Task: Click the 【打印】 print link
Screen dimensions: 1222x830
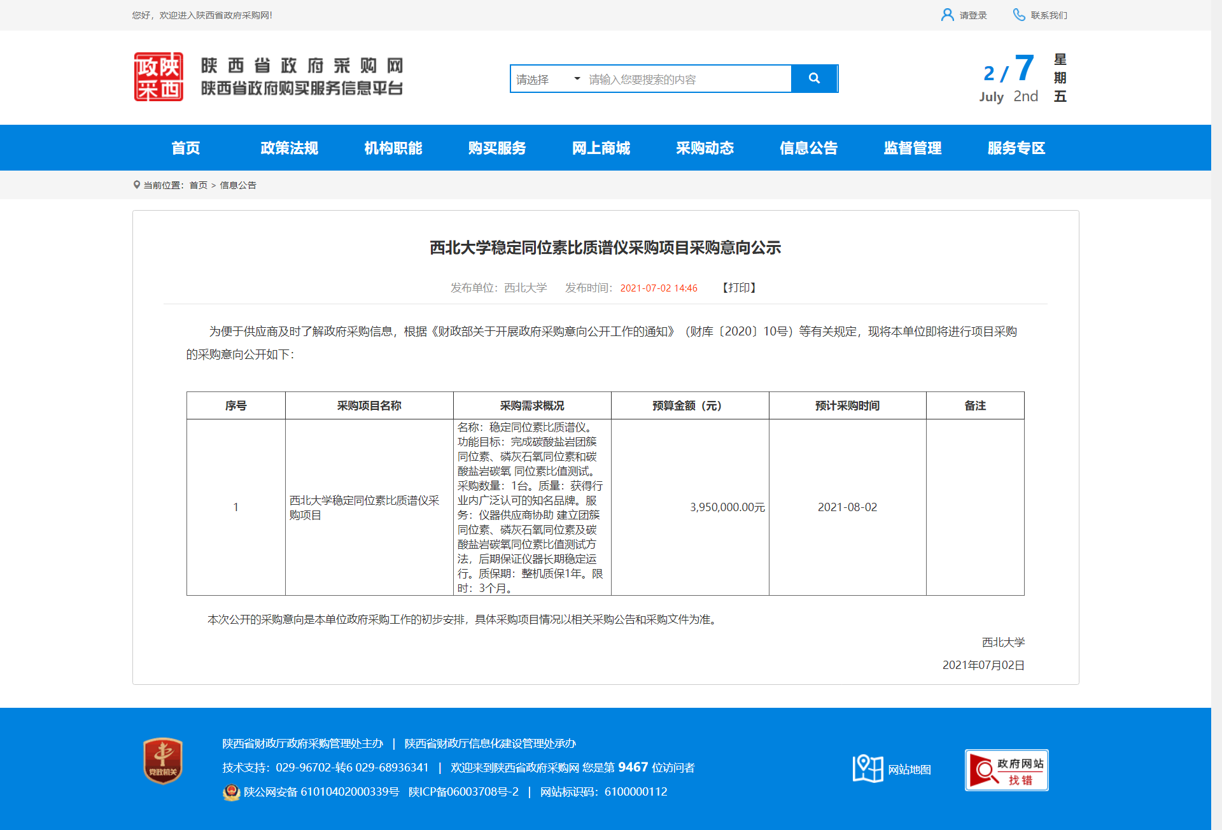Action: click(739, 288)
